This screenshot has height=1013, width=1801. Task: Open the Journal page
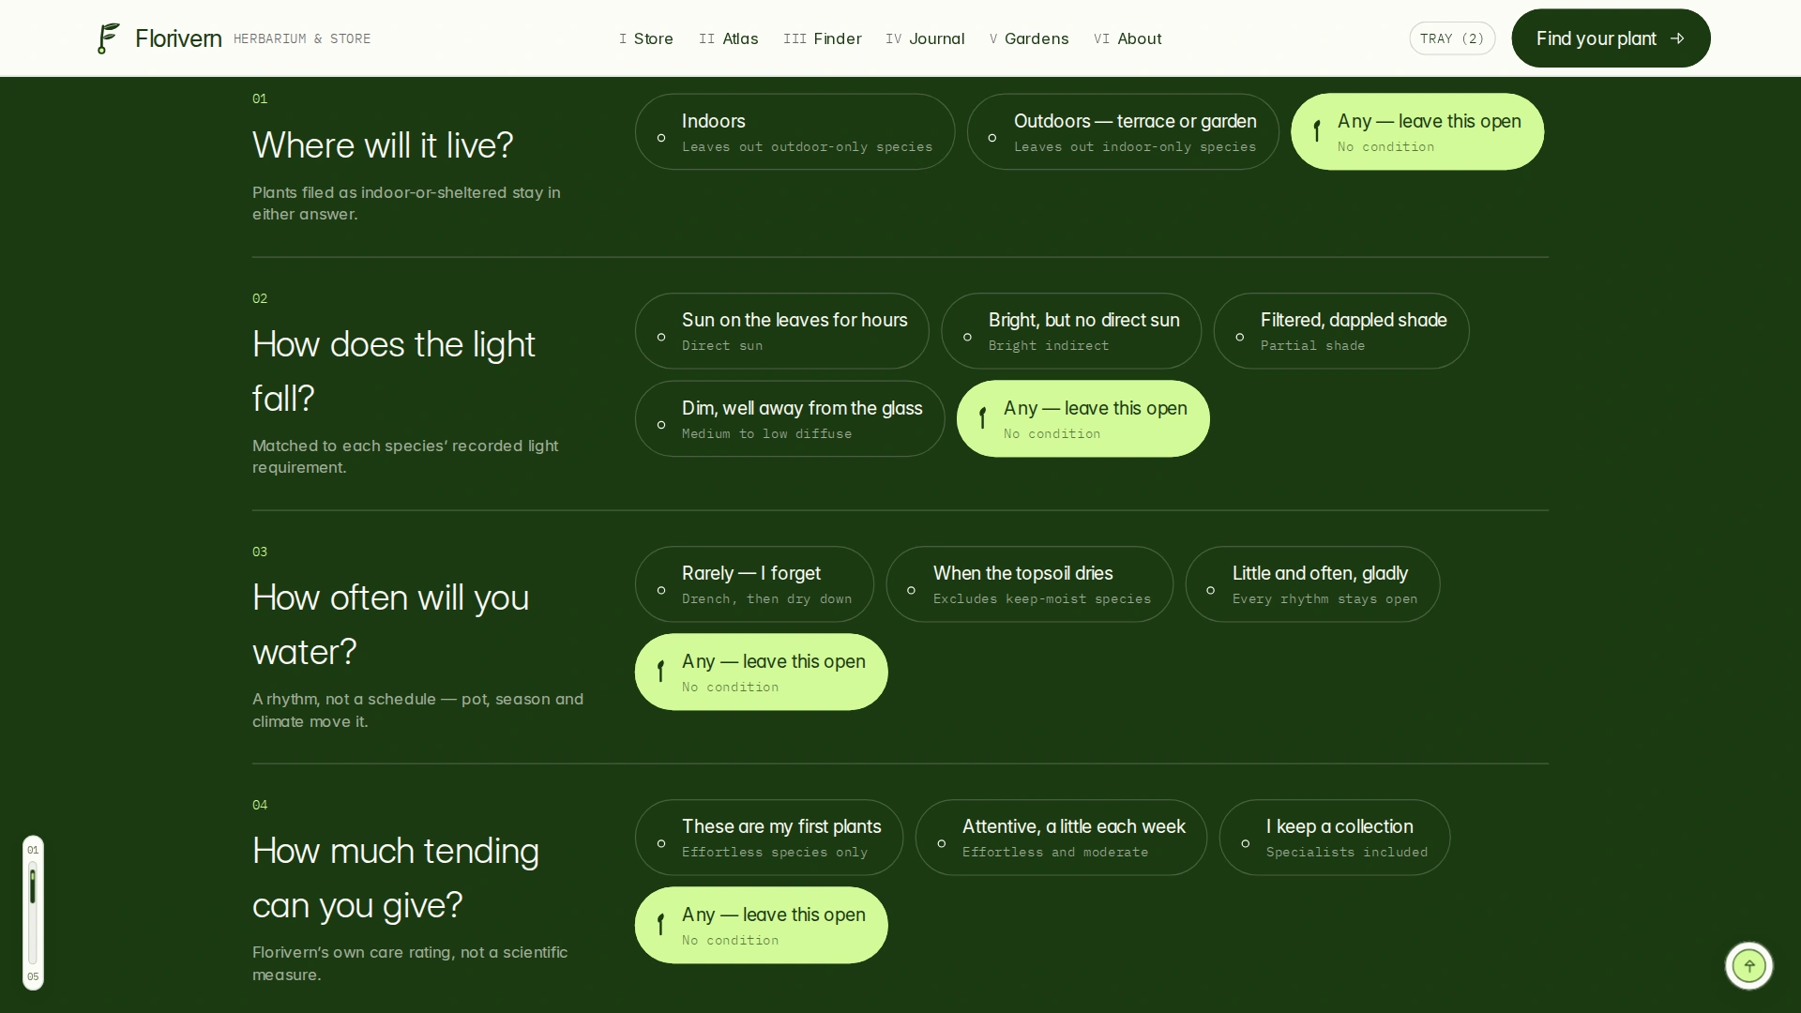pyautogui.click(x=925, y=38)
